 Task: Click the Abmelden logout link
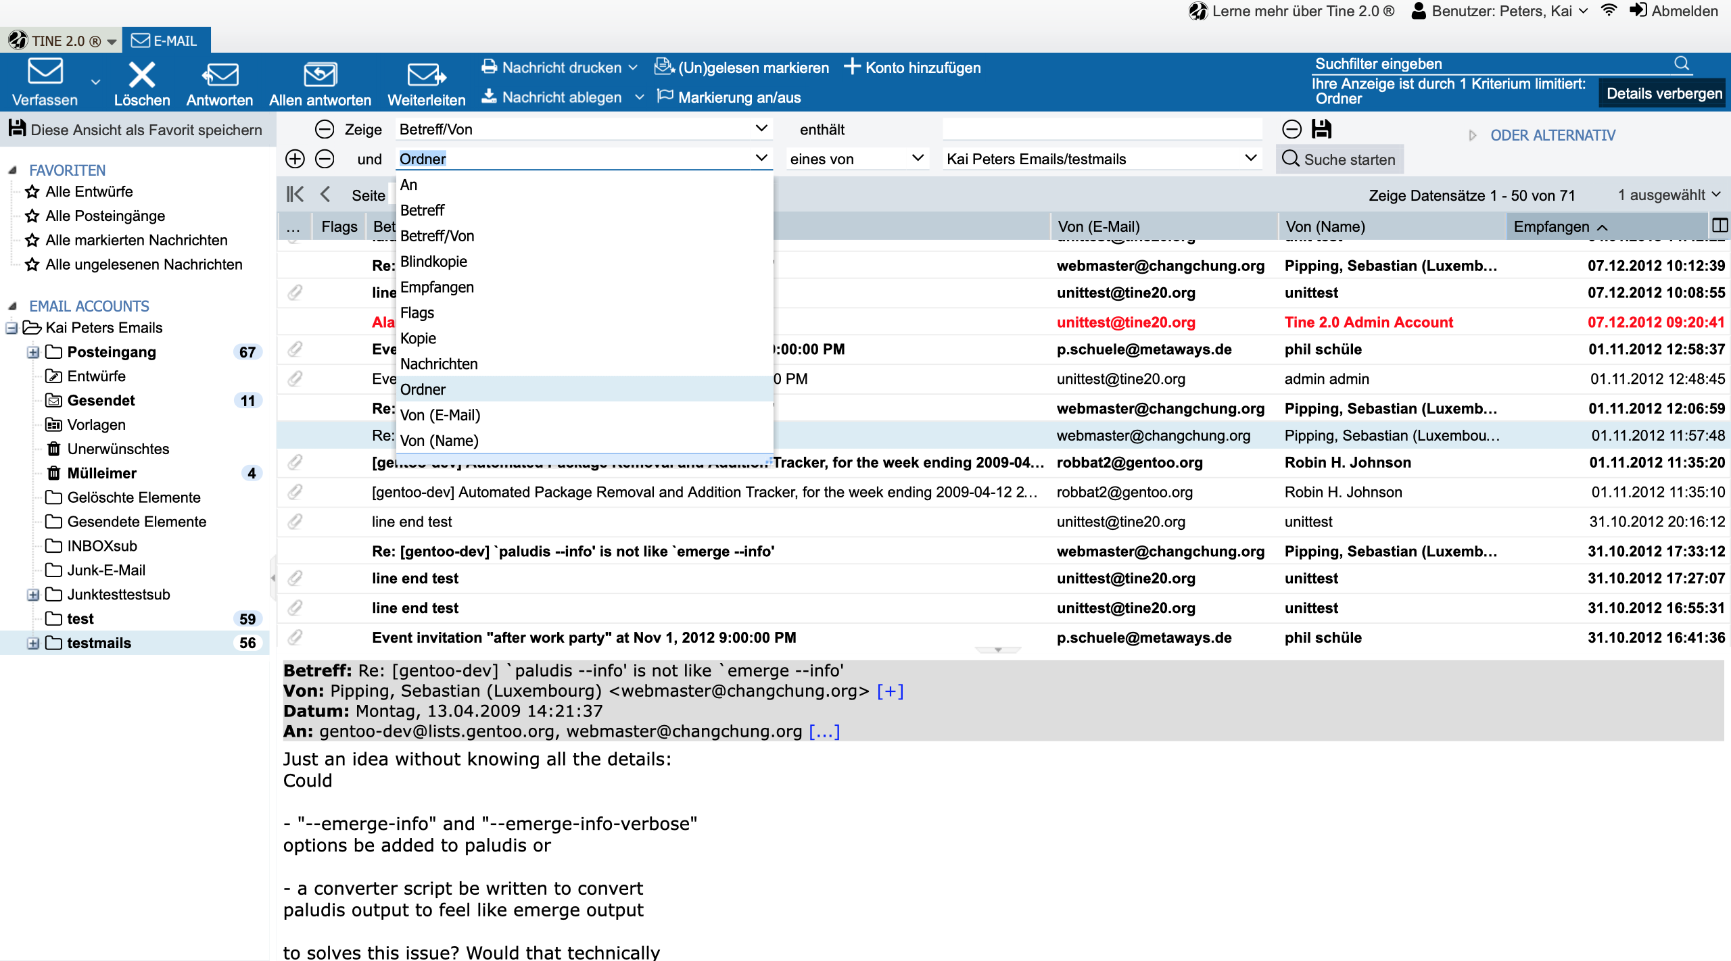1674,11
